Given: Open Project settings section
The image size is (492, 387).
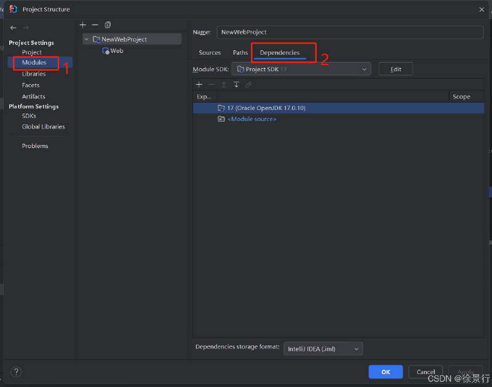Looking at the screenshot, I should (x=32, y=52).
